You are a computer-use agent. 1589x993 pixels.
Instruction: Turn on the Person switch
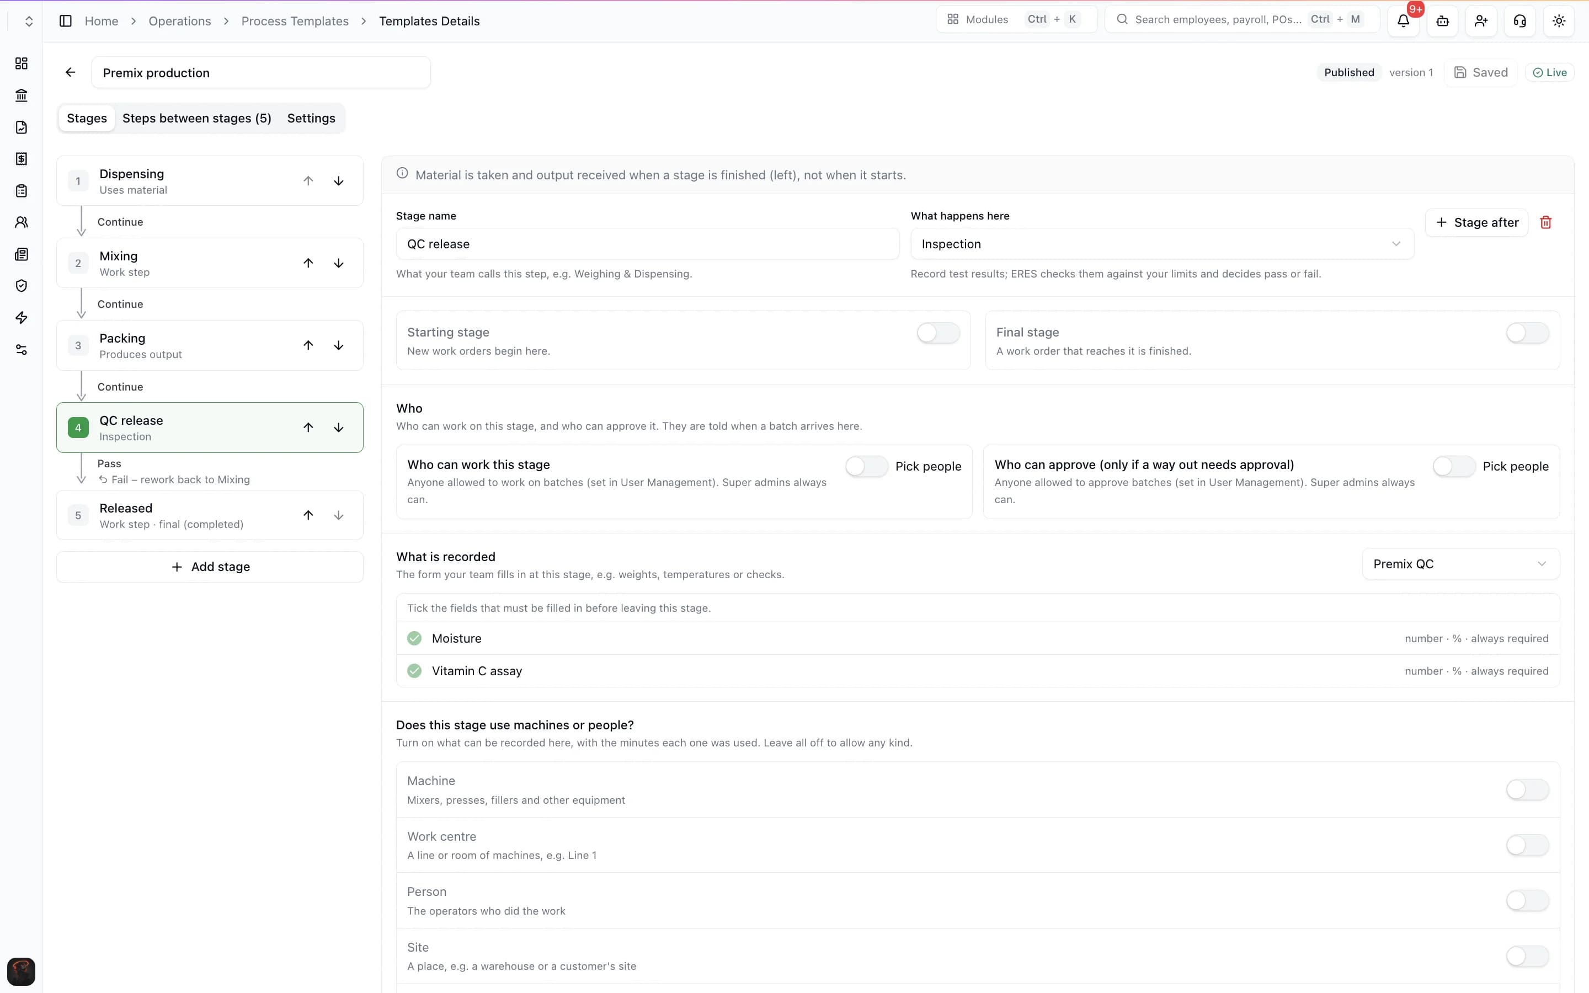coord(1527,900)
